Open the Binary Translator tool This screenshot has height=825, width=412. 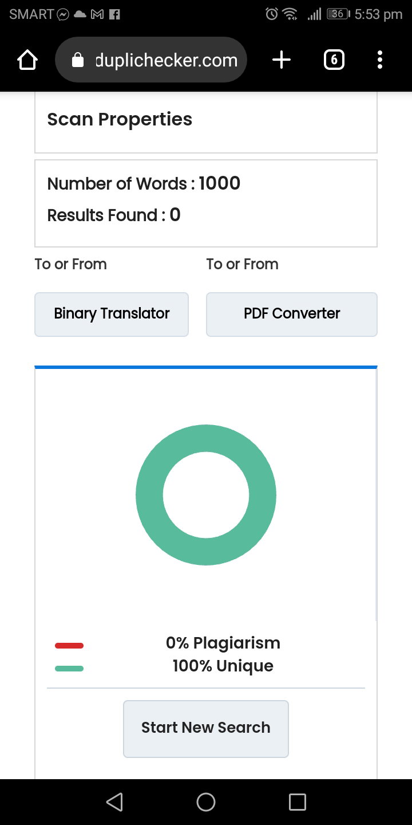click(x=112, y=315)
